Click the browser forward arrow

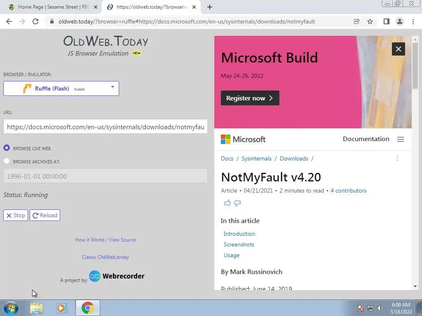22,21
